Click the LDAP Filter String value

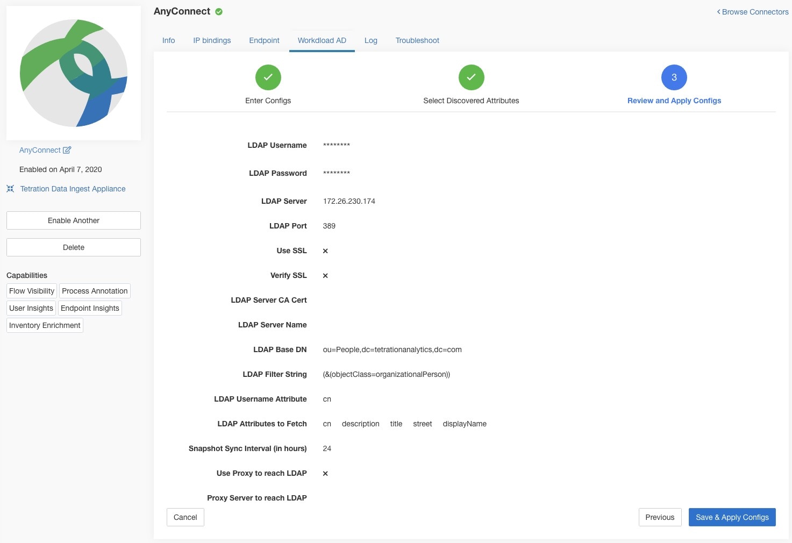(386, 374)
